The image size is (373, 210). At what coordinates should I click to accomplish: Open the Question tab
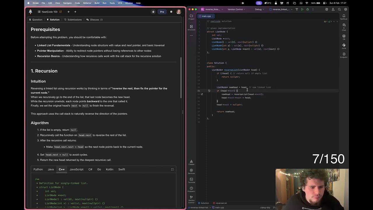(x=36, y=20)
